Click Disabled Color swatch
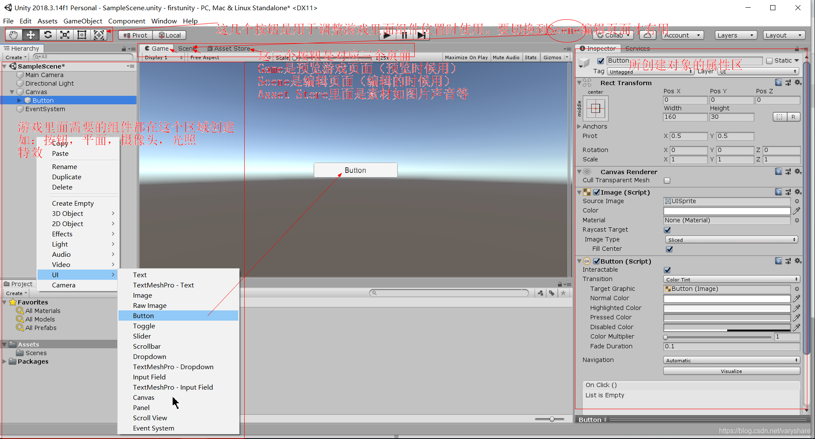Viewport: 815px width, 439px height. [x=727, y=327]
